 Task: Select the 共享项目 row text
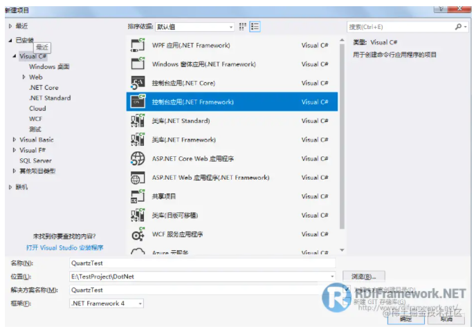163,196
